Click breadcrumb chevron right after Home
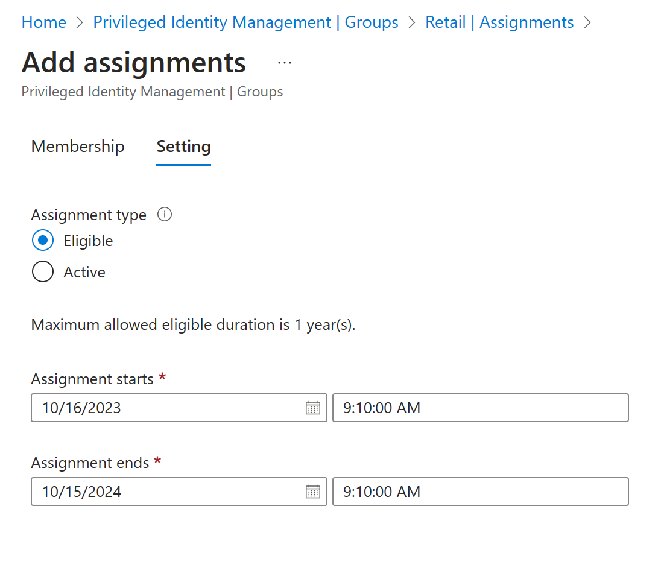 coord(80,23)
